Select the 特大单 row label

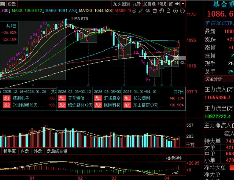(212, 141)
